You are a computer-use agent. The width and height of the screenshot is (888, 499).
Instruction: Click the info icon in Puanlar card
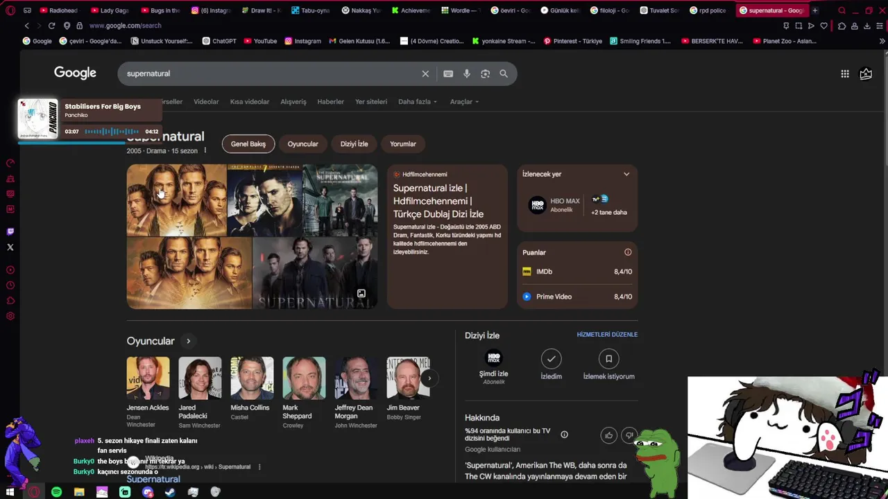(628, 252)
